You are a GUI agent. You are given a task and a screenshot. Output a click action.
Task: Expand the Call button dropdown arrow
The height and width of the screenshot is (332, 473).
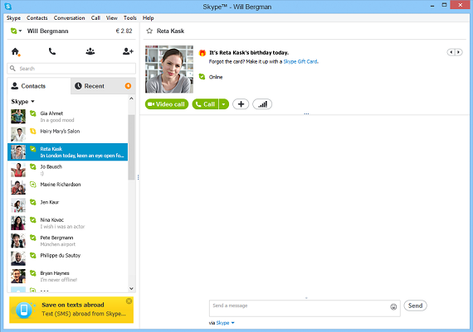[x=223, y=104]
